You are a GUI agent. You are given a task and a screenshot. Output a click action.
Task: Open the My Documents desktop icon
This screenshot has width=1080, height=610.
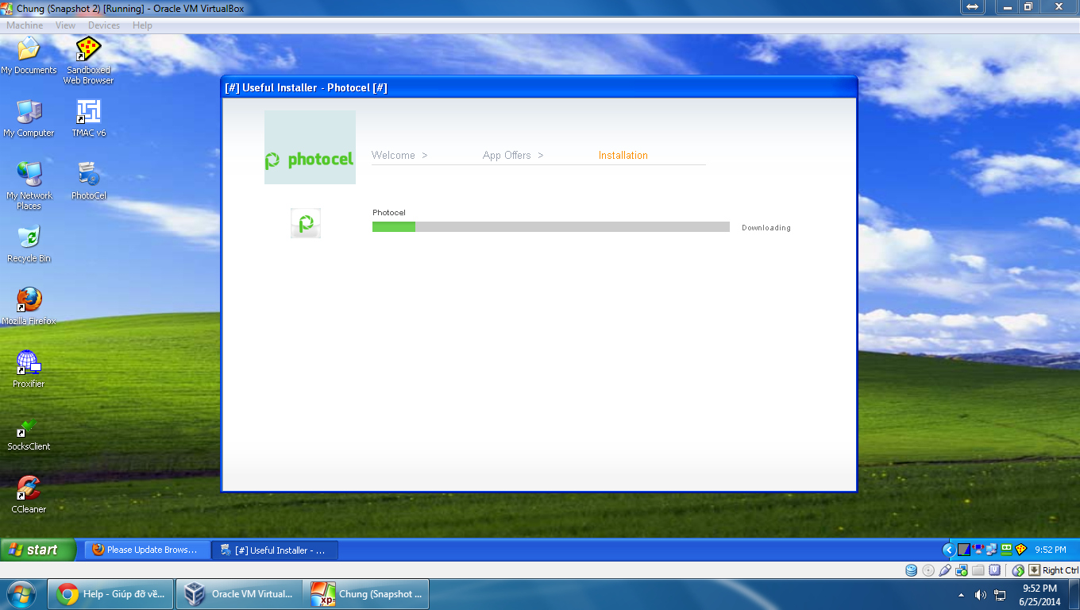[29, 56]
